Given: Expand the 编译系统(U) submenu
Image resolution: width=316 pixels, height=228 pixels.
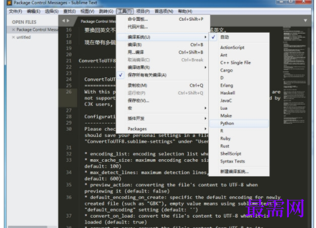Looking at the screenshot, I should click(163, 37).
